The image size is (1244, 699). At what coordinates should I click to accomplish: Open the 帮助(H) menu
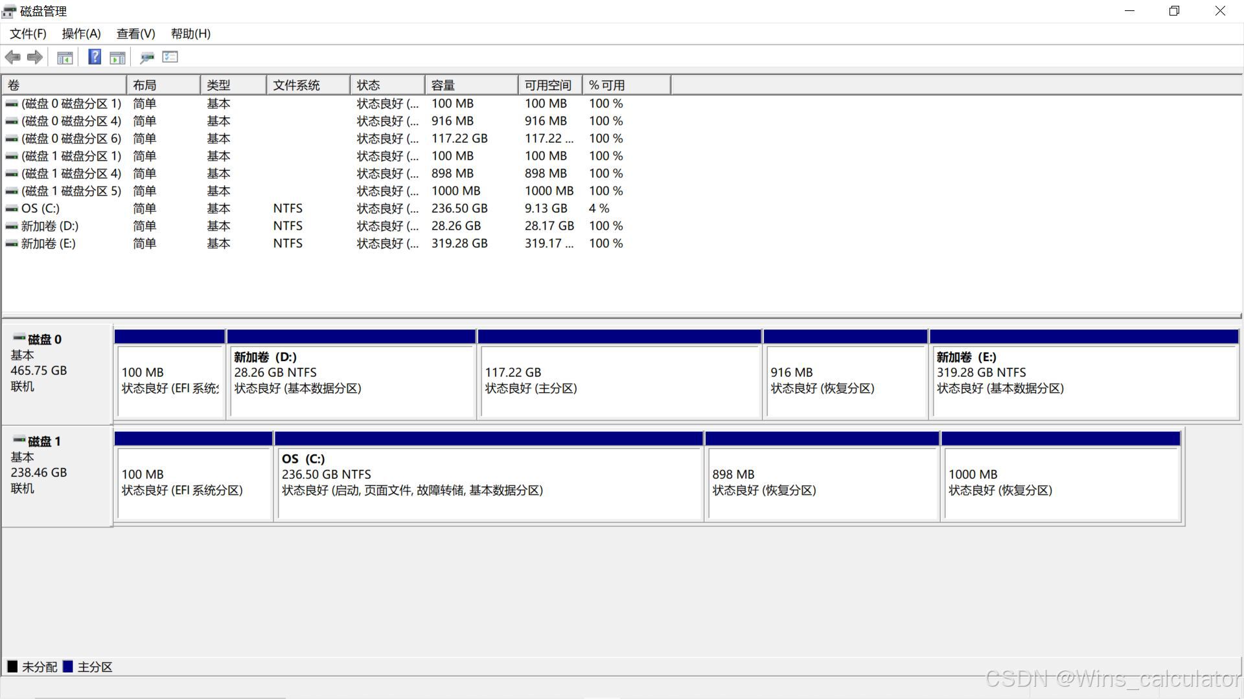point(190,34)
